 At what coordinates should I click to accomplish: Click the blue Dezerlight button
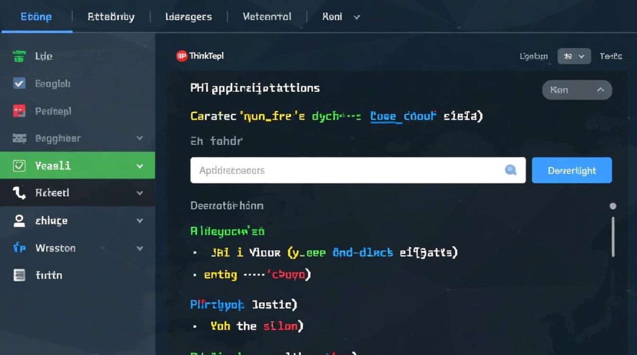572,170
